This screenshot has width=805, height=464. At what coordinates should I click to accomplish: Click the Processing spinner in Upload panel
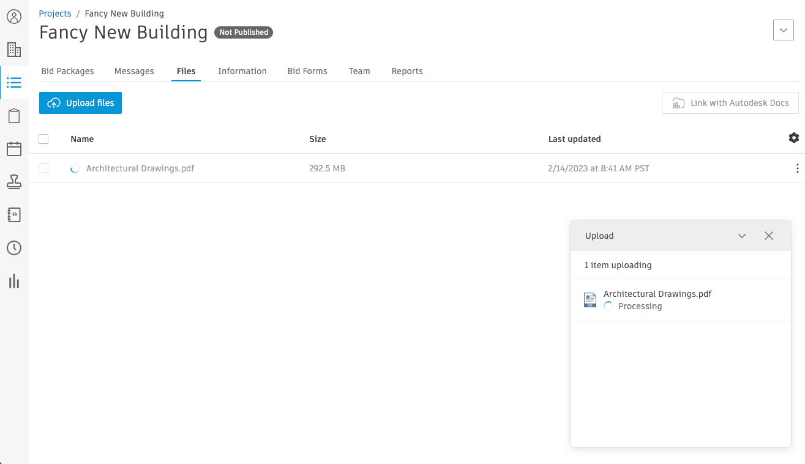coord(608,306)
